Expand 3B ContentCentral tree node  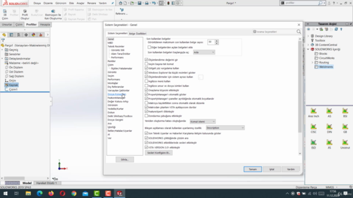pyautogui.click(x=308, y=45)
